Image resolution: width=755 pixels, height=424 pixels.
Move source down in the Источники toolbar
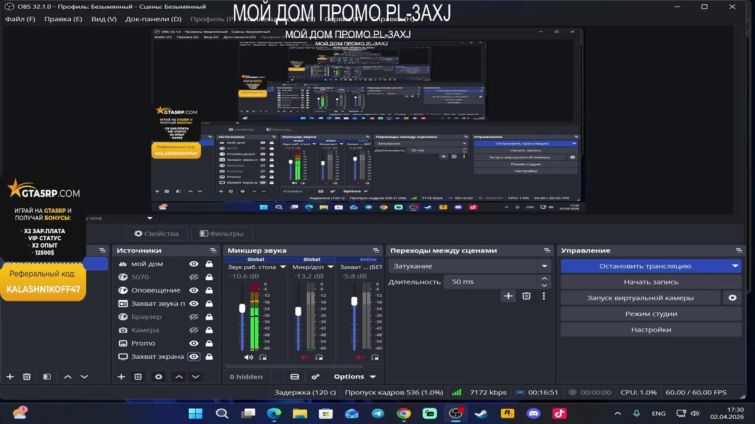tap(196, 377)
